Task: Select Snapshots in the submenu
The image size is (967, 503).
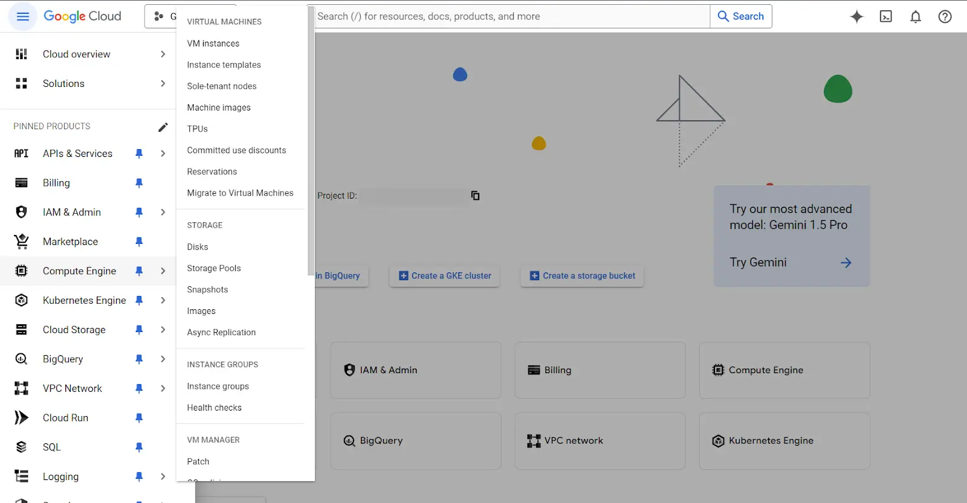Action: (x=207, y=290)
